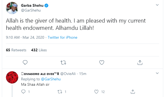The image size is (164, 97).
Task: Share OvieAli's reply tweet
Action: coord(133,92)
